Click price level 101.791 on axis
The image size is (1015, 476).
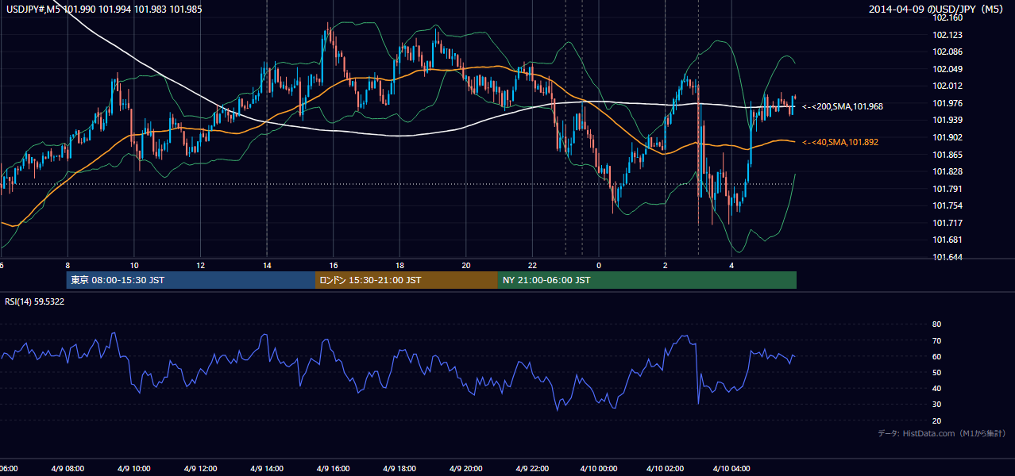[947, 189]
